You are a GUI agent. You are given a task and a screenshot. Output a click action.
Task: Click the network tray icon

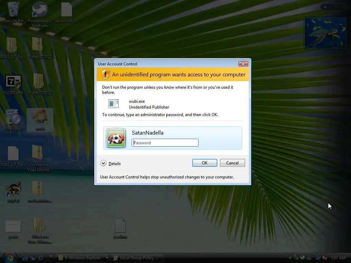click(318, 258)
